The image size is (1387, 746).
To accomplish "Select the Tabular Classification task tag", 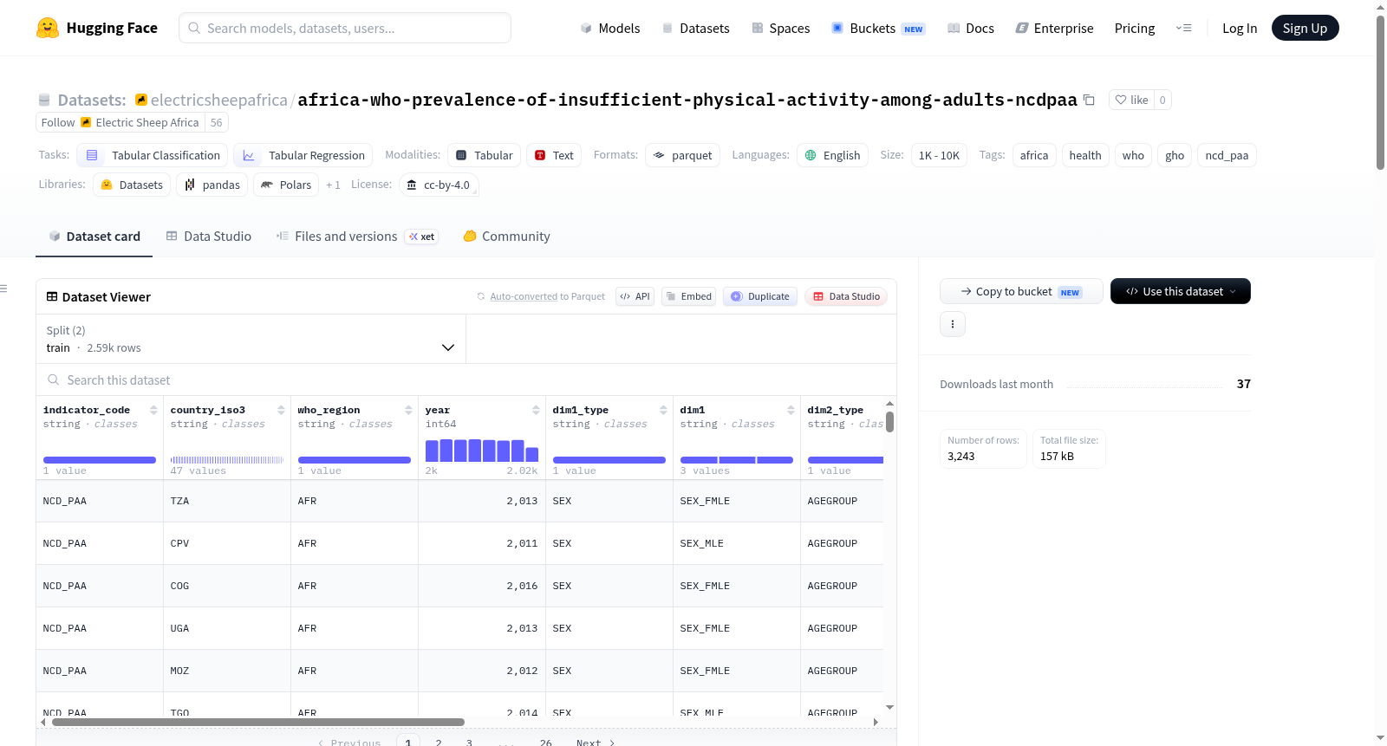I will point(153,155).
